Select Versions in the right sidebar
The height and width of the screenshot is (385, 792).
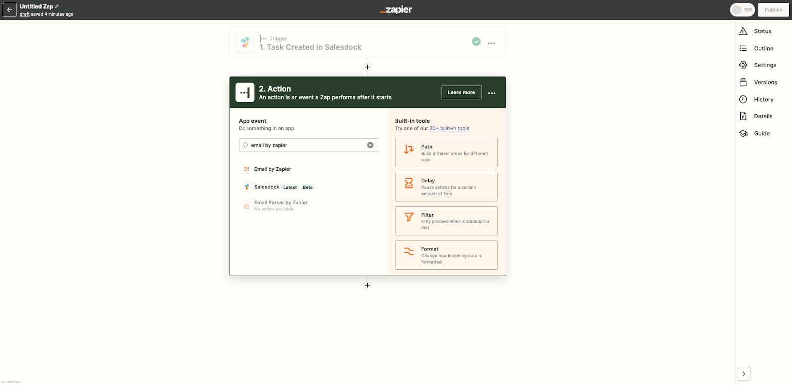click(765, 82)
